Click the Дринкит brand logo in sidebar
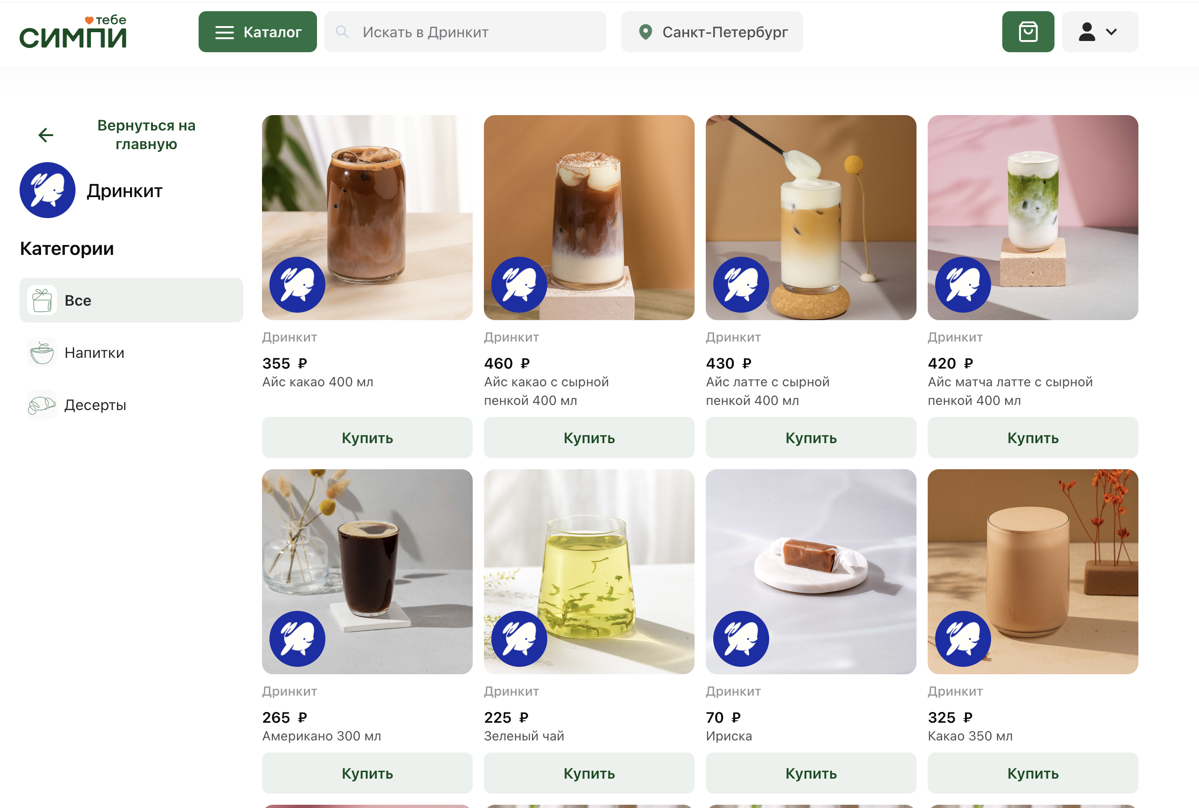The width and height of the screenshot is (1199, 808). (48, 191)
